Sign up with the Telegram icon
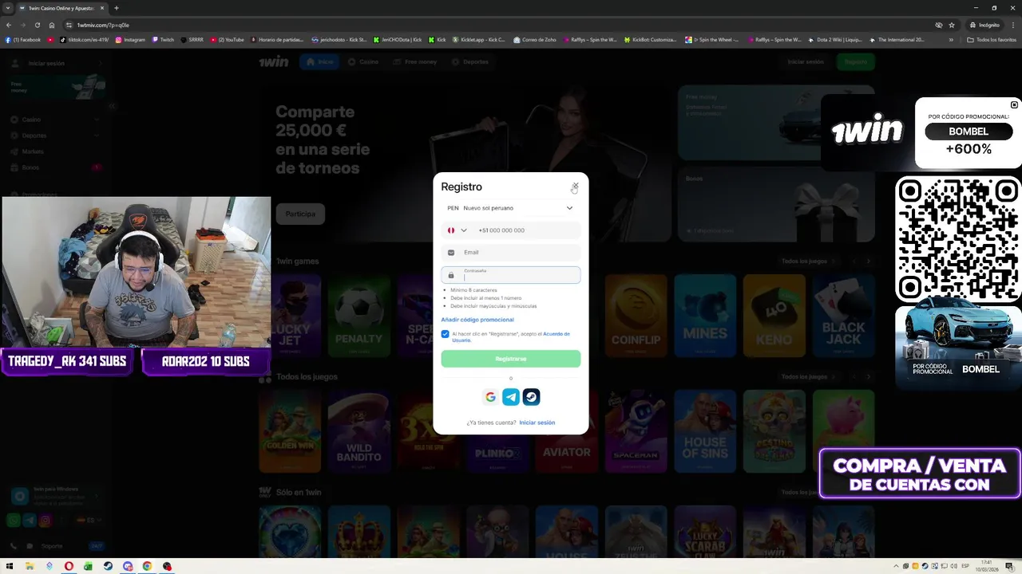The image size is (1022, 574). pyautogui.click(x=511, y=397)
